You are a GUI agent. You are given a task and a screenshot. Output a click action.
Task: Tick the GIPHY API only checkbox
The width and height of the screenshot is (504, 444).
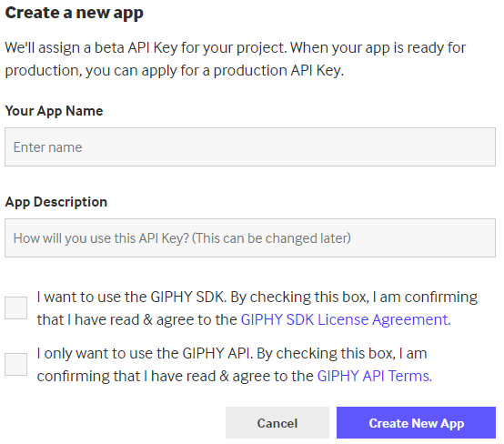(15, 364)
